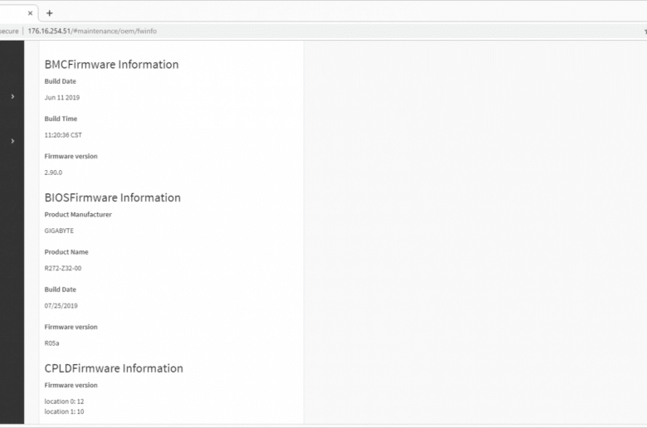Select CPLD version location 0: 12

(x=64, y=401)
